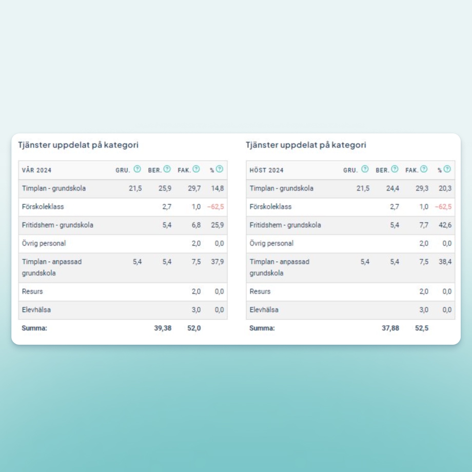The height and width of the screenshot is (472, 472).
Task: Click help icon beside GRU. in HÖST 2024 table
Action: click(365, 169)
